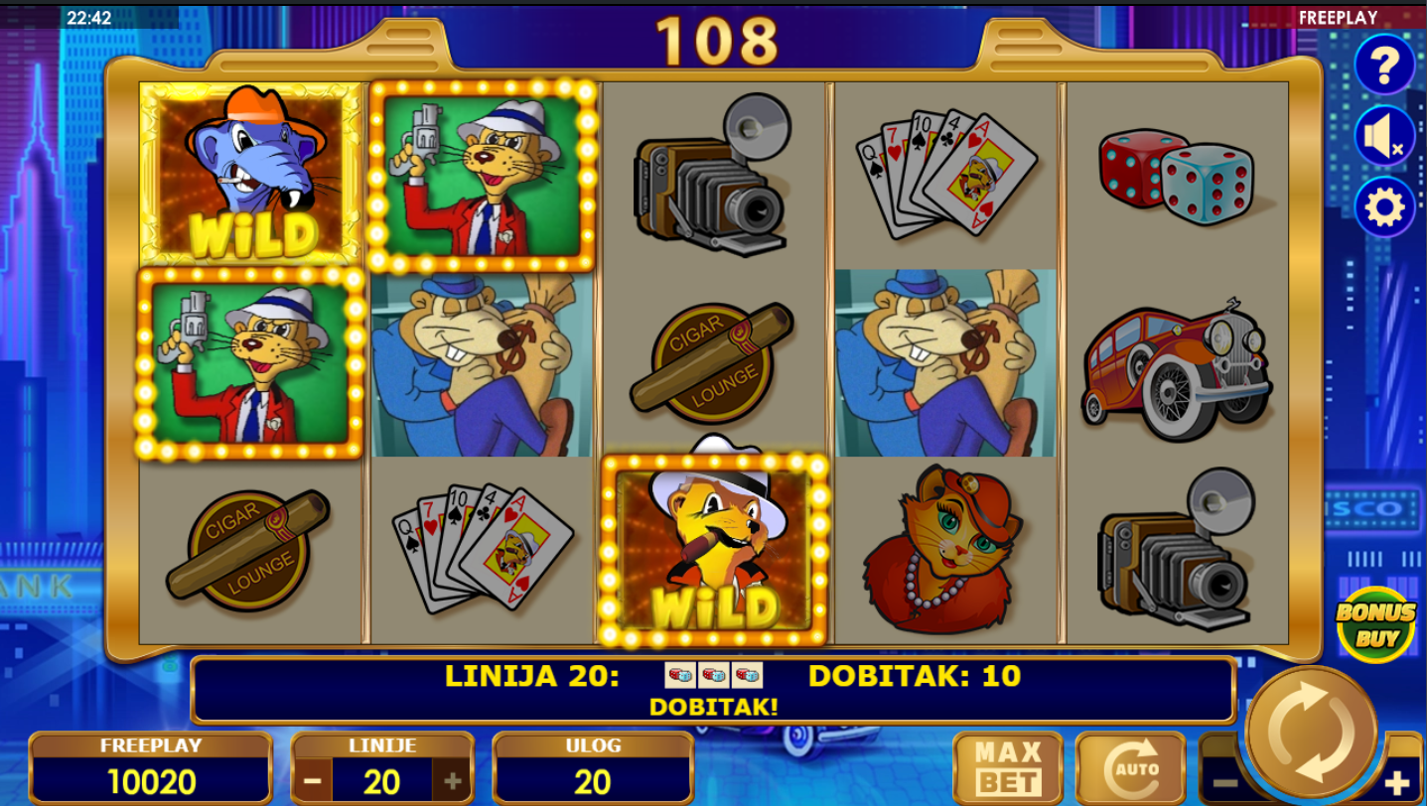Click the Freeplay balance display
The height and width of the screenshot is (806, 1427).
[x=151, y=781]
